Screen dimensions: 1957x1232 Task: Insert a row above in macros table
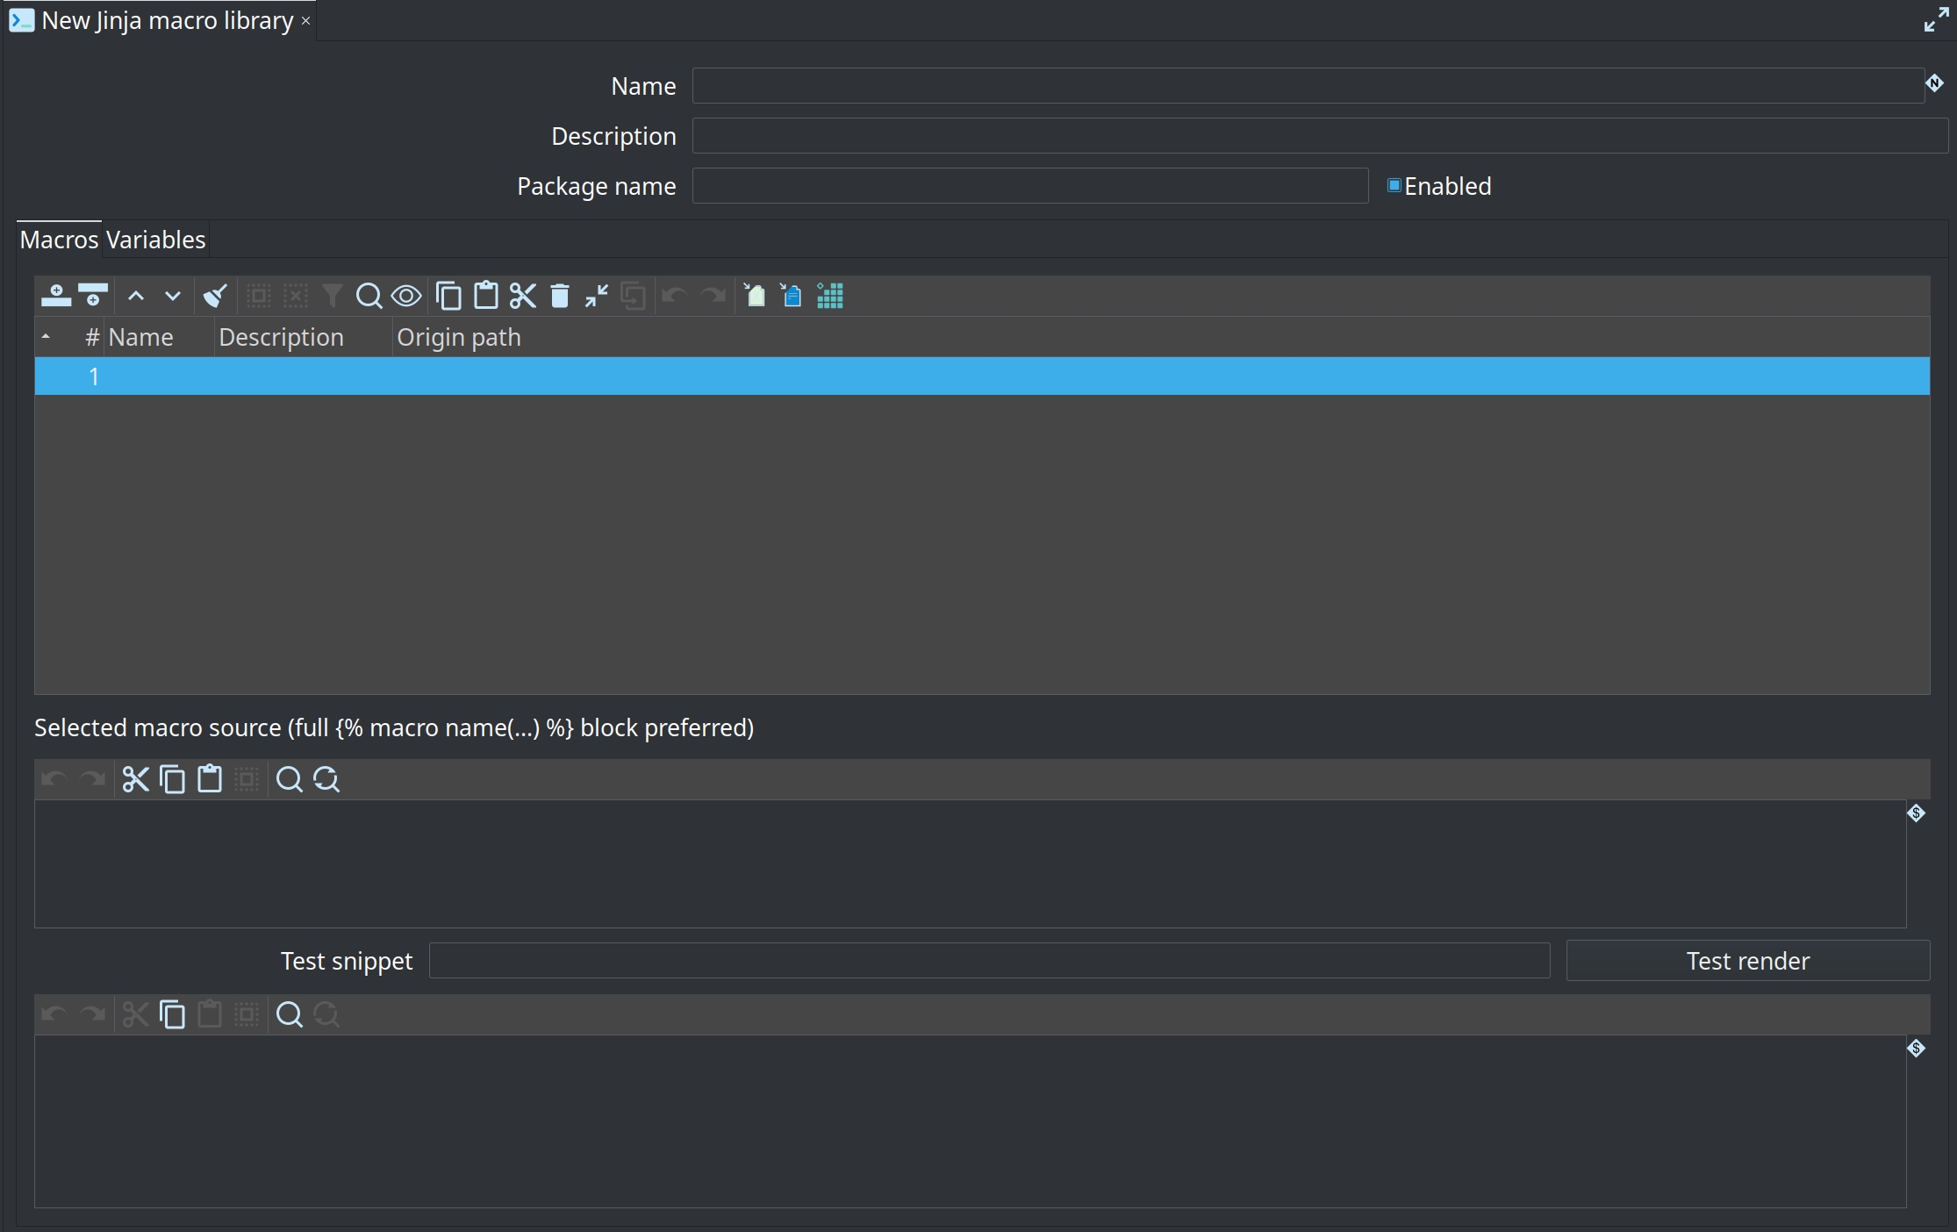[56, 296]
